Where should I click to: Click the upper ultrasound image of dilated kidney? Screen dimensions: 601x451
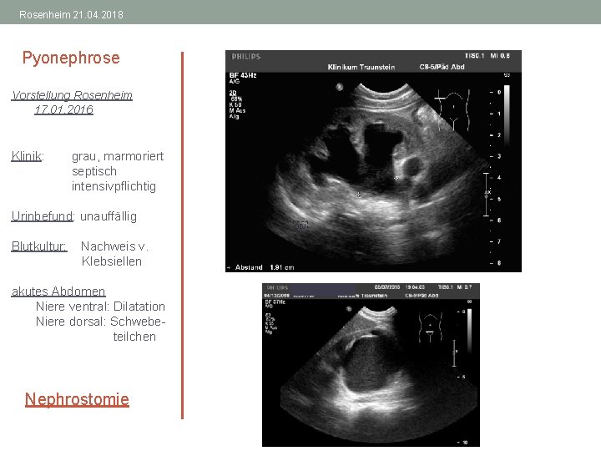(x=373, y=161)
